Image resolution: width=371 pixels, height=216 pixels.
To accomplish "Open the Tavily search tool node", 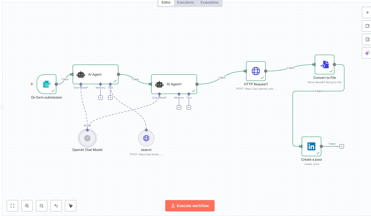I will pyautogui.click(x=146, y=138).
